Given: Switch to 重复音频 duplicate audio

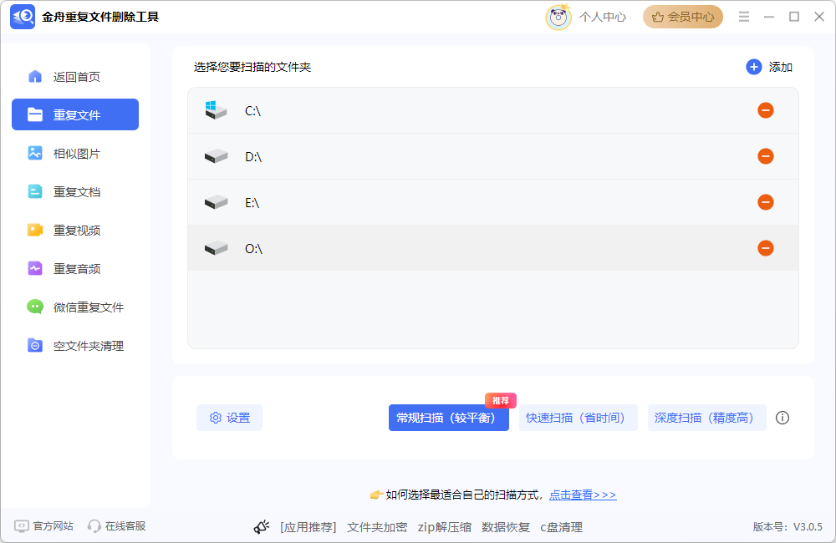Looking at the screenshot, I should pos(75,268).
